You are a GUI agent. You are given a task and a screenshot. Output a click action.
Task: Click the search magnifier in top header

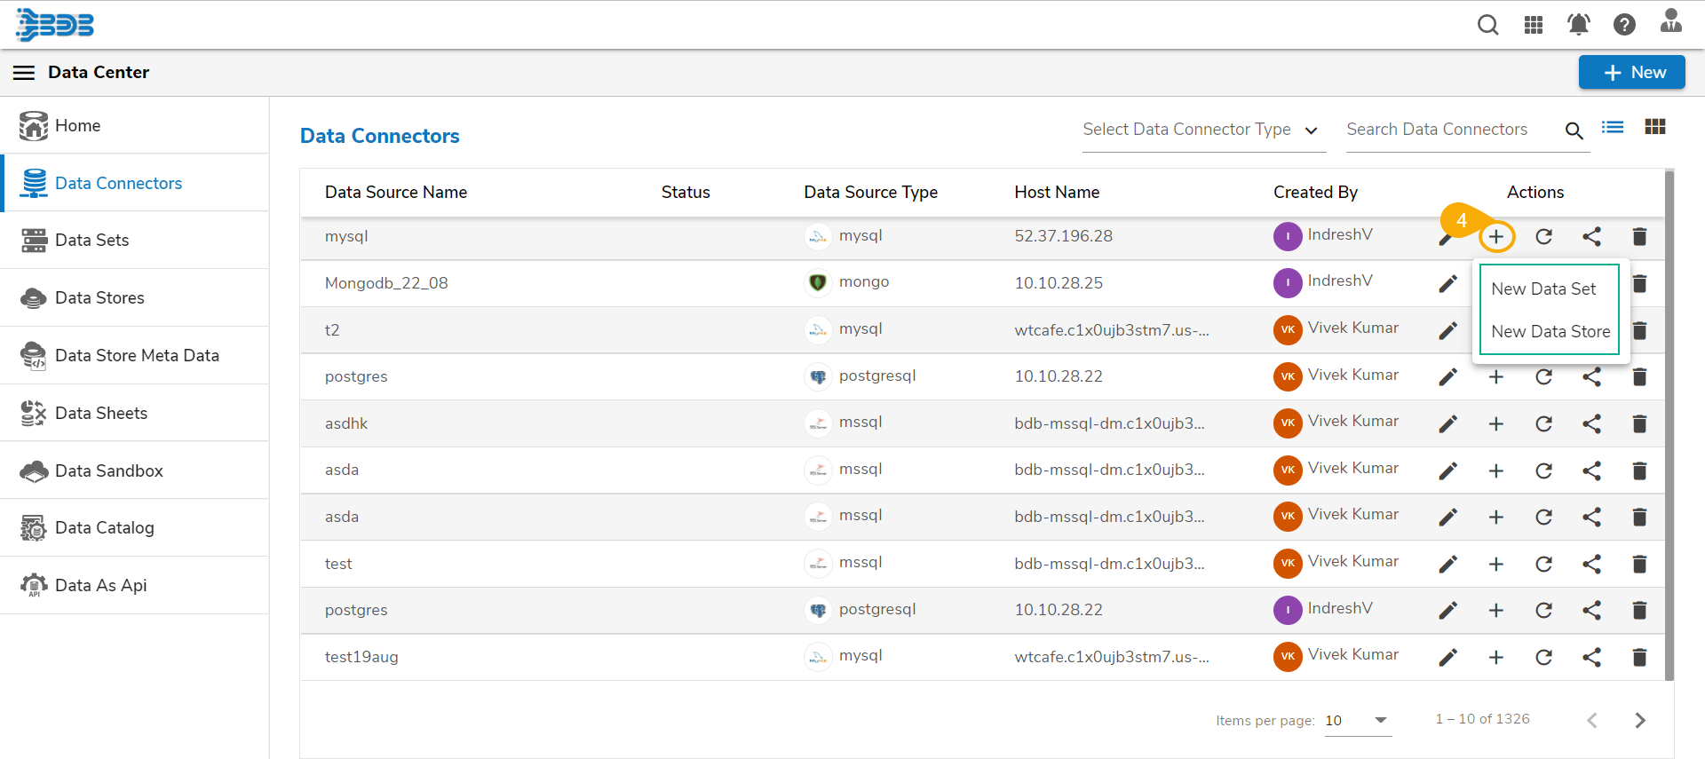(x=1487, y=25)
